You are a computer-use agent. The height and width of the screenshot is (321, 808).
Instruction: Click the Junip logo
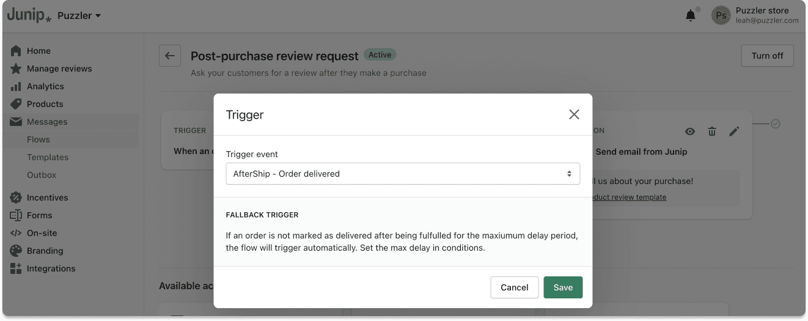[29, 15]
